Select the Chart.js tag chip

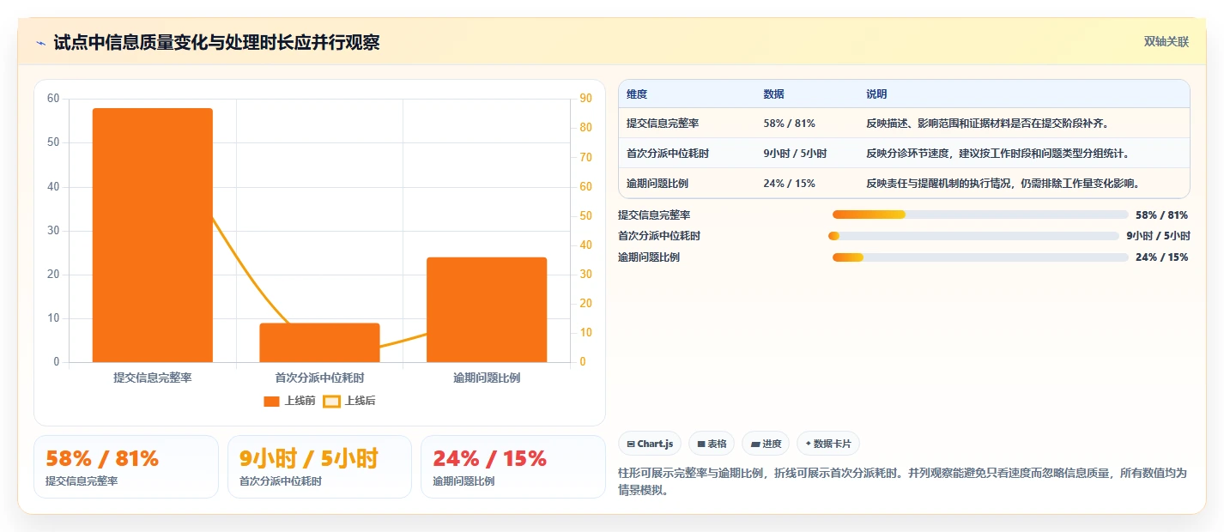pyautogui.click(x=650, y=444)
